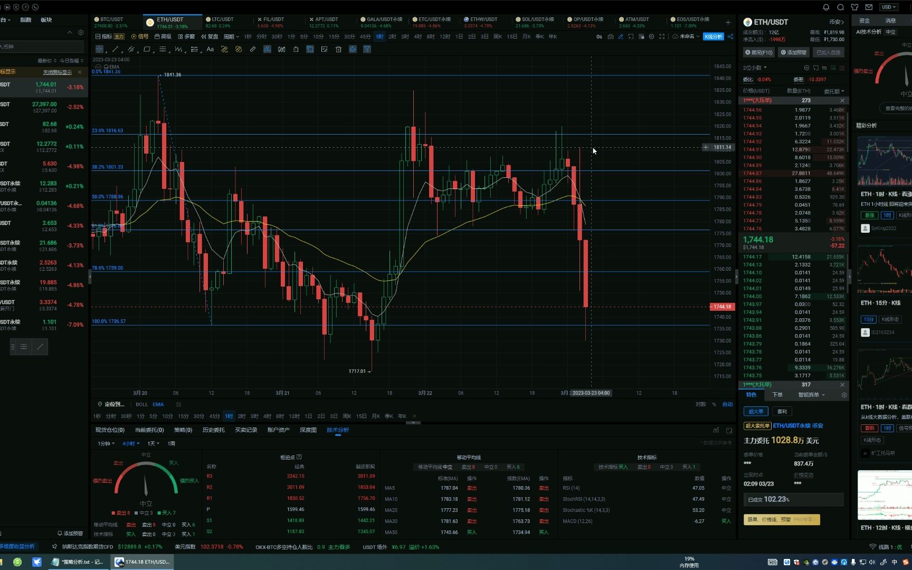Select the ruler measure tool

coord(253,49)
